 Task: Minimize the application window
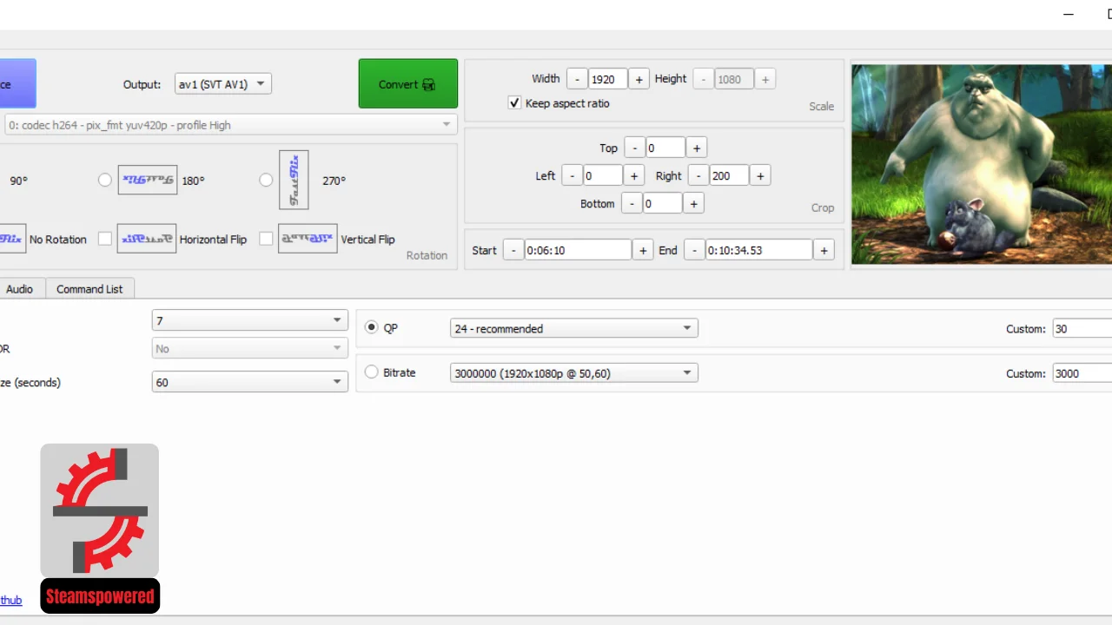tap(1069, 14)
